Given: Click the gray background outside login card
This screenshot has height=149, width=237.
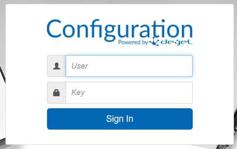Looking at the screenshot, I should [x=118, y=2].
